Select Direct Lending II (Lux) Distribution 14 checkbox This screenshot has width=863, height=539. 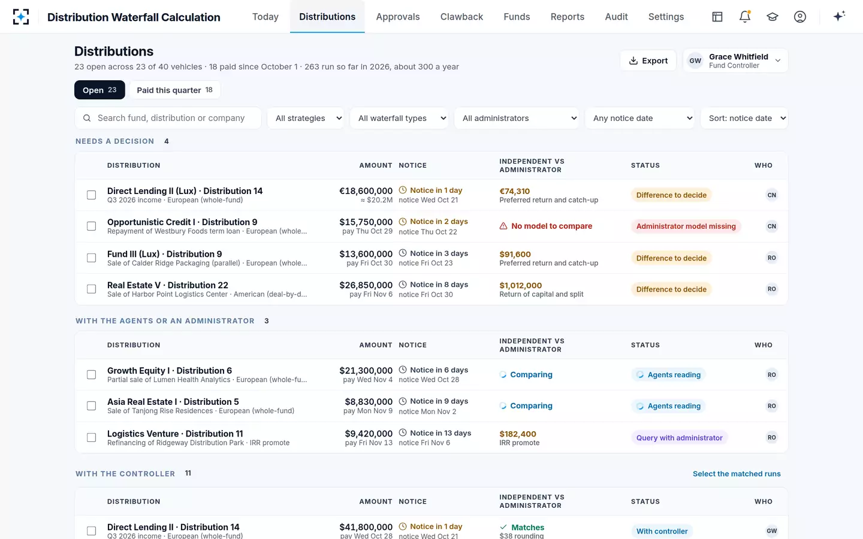[x=91, y=195]
